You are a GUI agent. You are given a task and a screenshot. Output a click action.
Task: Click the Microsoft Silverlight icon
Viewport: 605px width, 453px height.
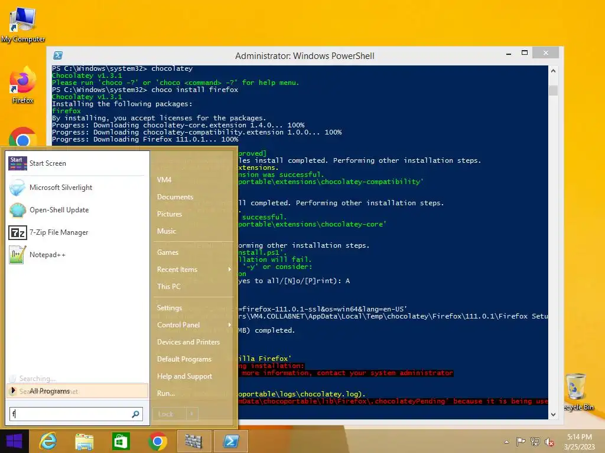(x=17, y=188)
